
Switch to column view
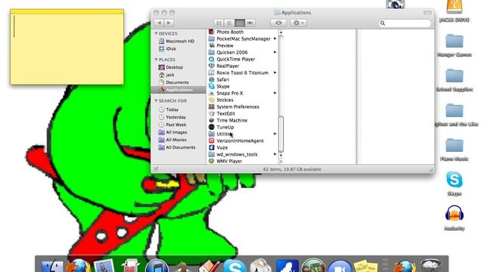(240, 23)
